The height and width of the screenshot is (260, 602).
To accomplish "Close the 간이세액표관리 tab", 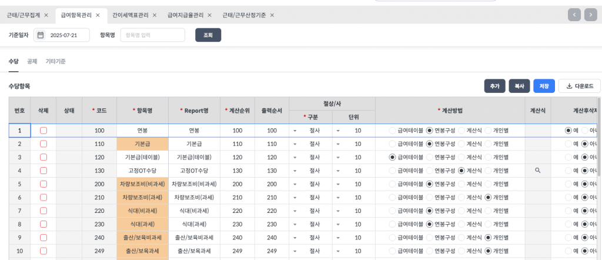I will point(155,15).
